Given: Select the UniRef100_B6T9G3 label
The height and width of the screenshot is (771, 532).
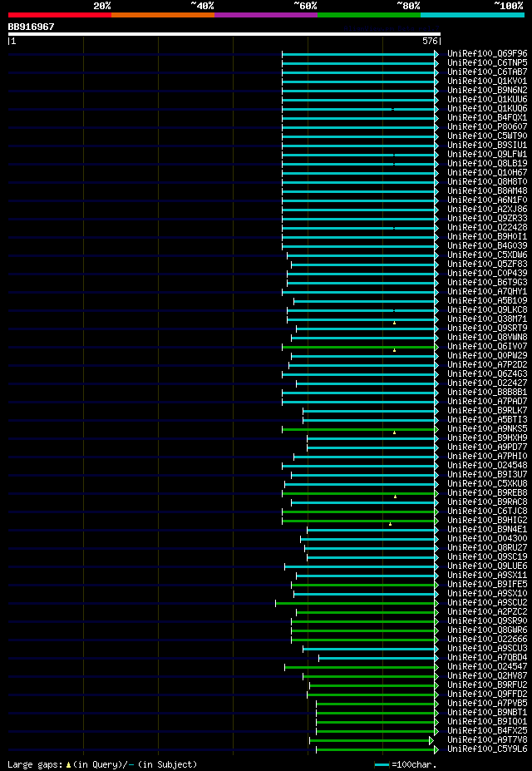Looking at the screenshot, I should [x=487, y=283].
